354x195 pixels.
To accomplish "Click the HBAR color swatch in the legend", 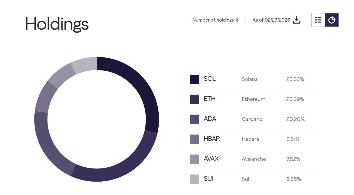I will (194, 139).
